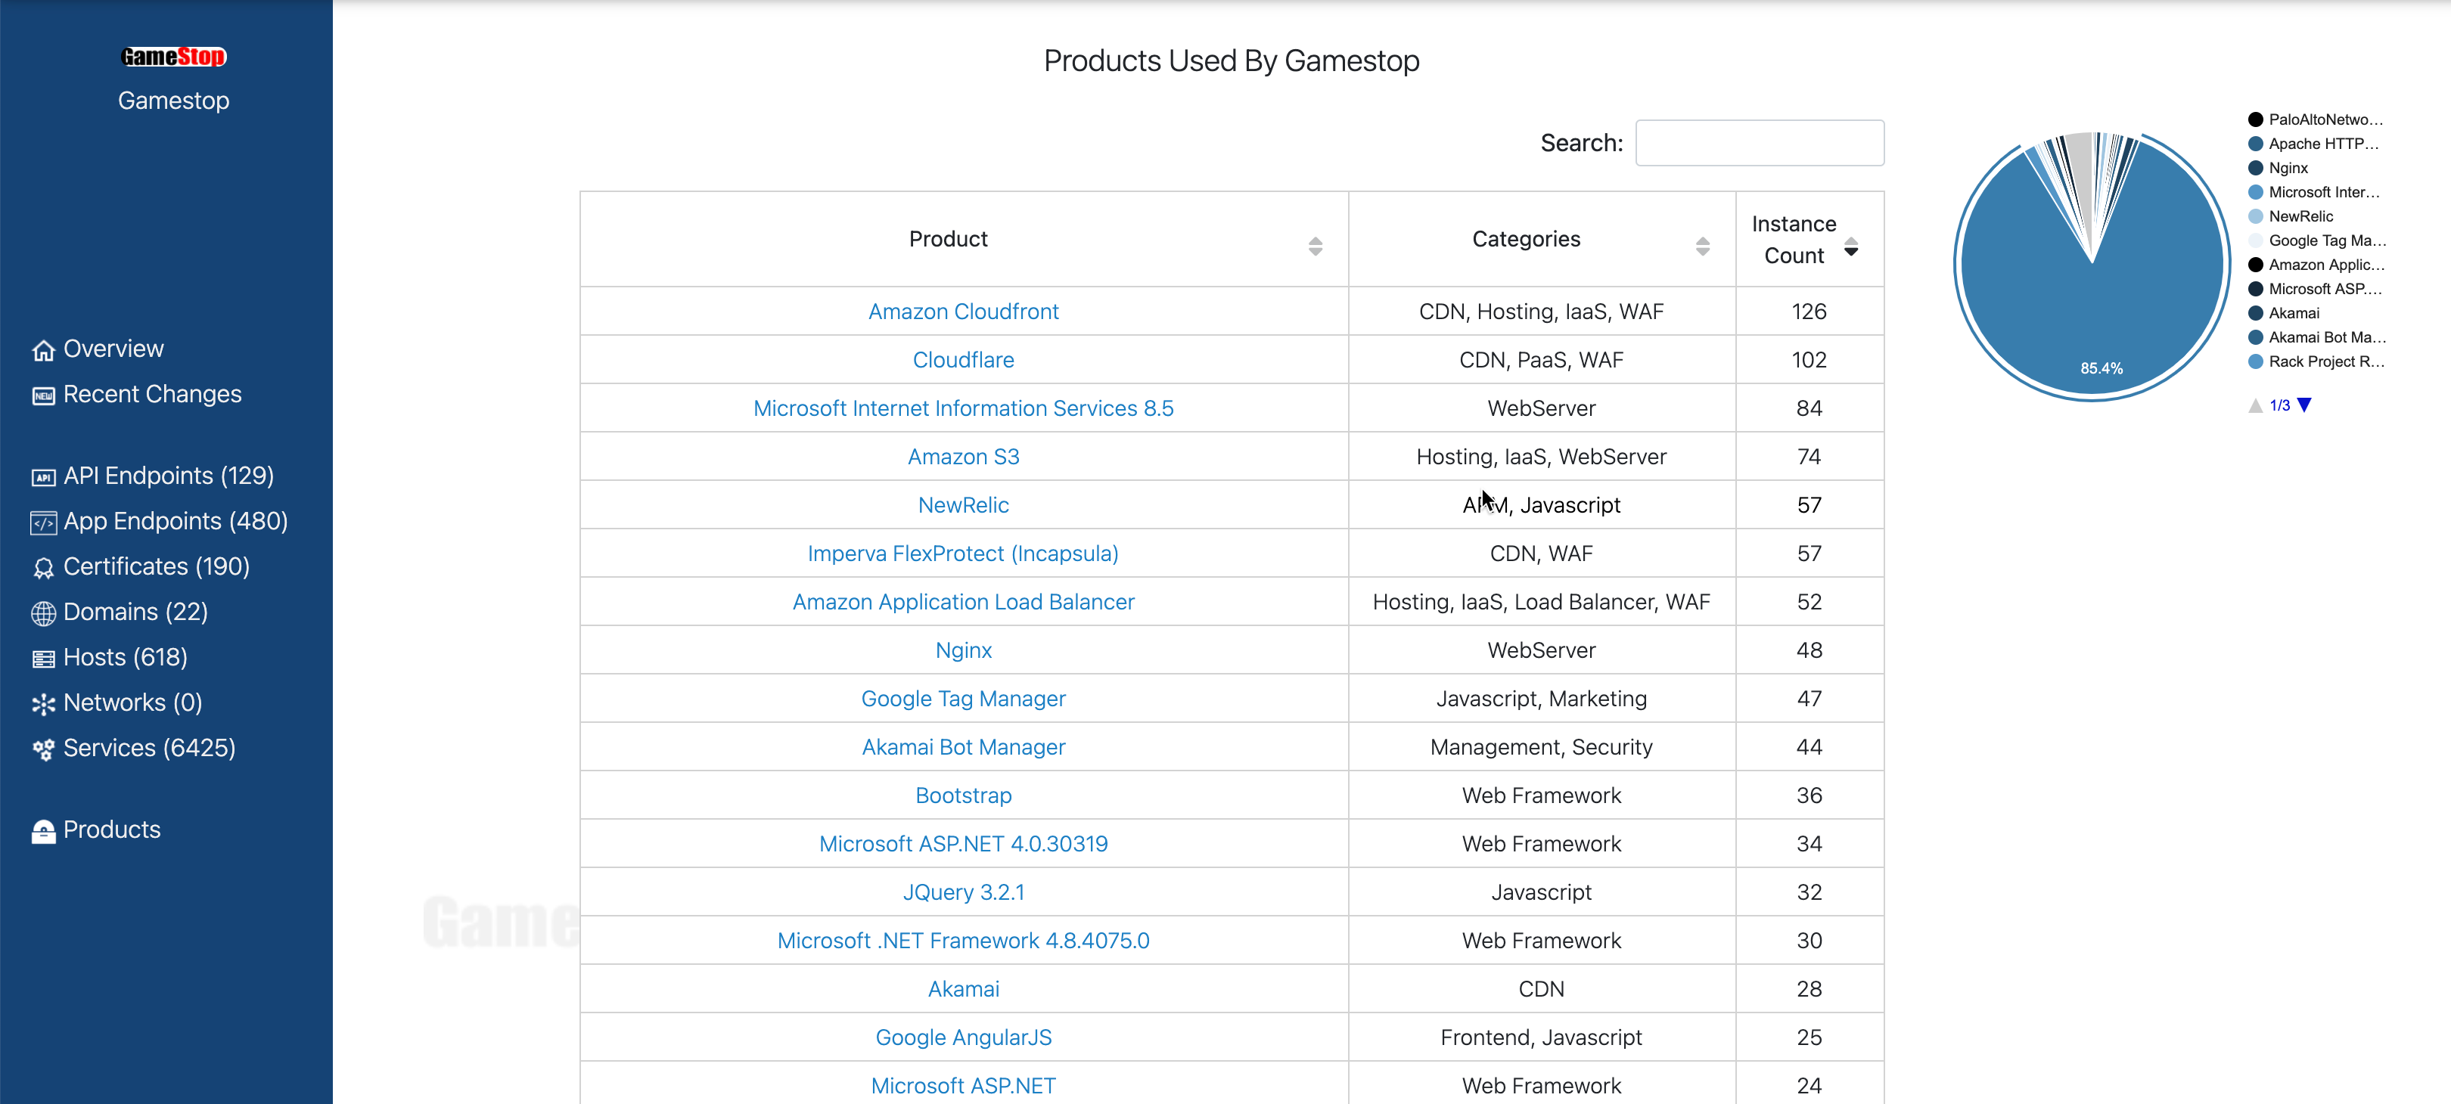Open the Products section
Viewport: 2451px width, 1104px height.
111,830
